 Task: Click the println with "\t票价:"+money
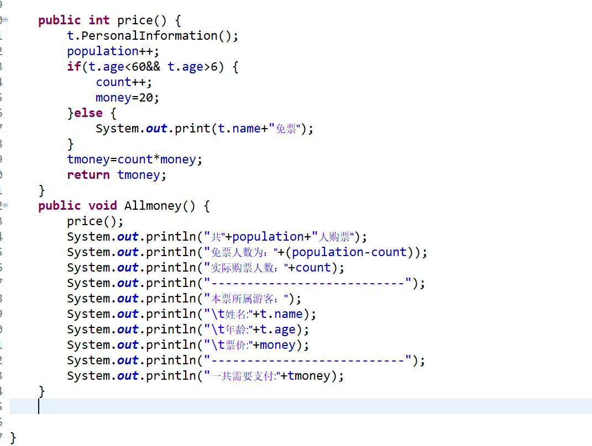(187, 345)
